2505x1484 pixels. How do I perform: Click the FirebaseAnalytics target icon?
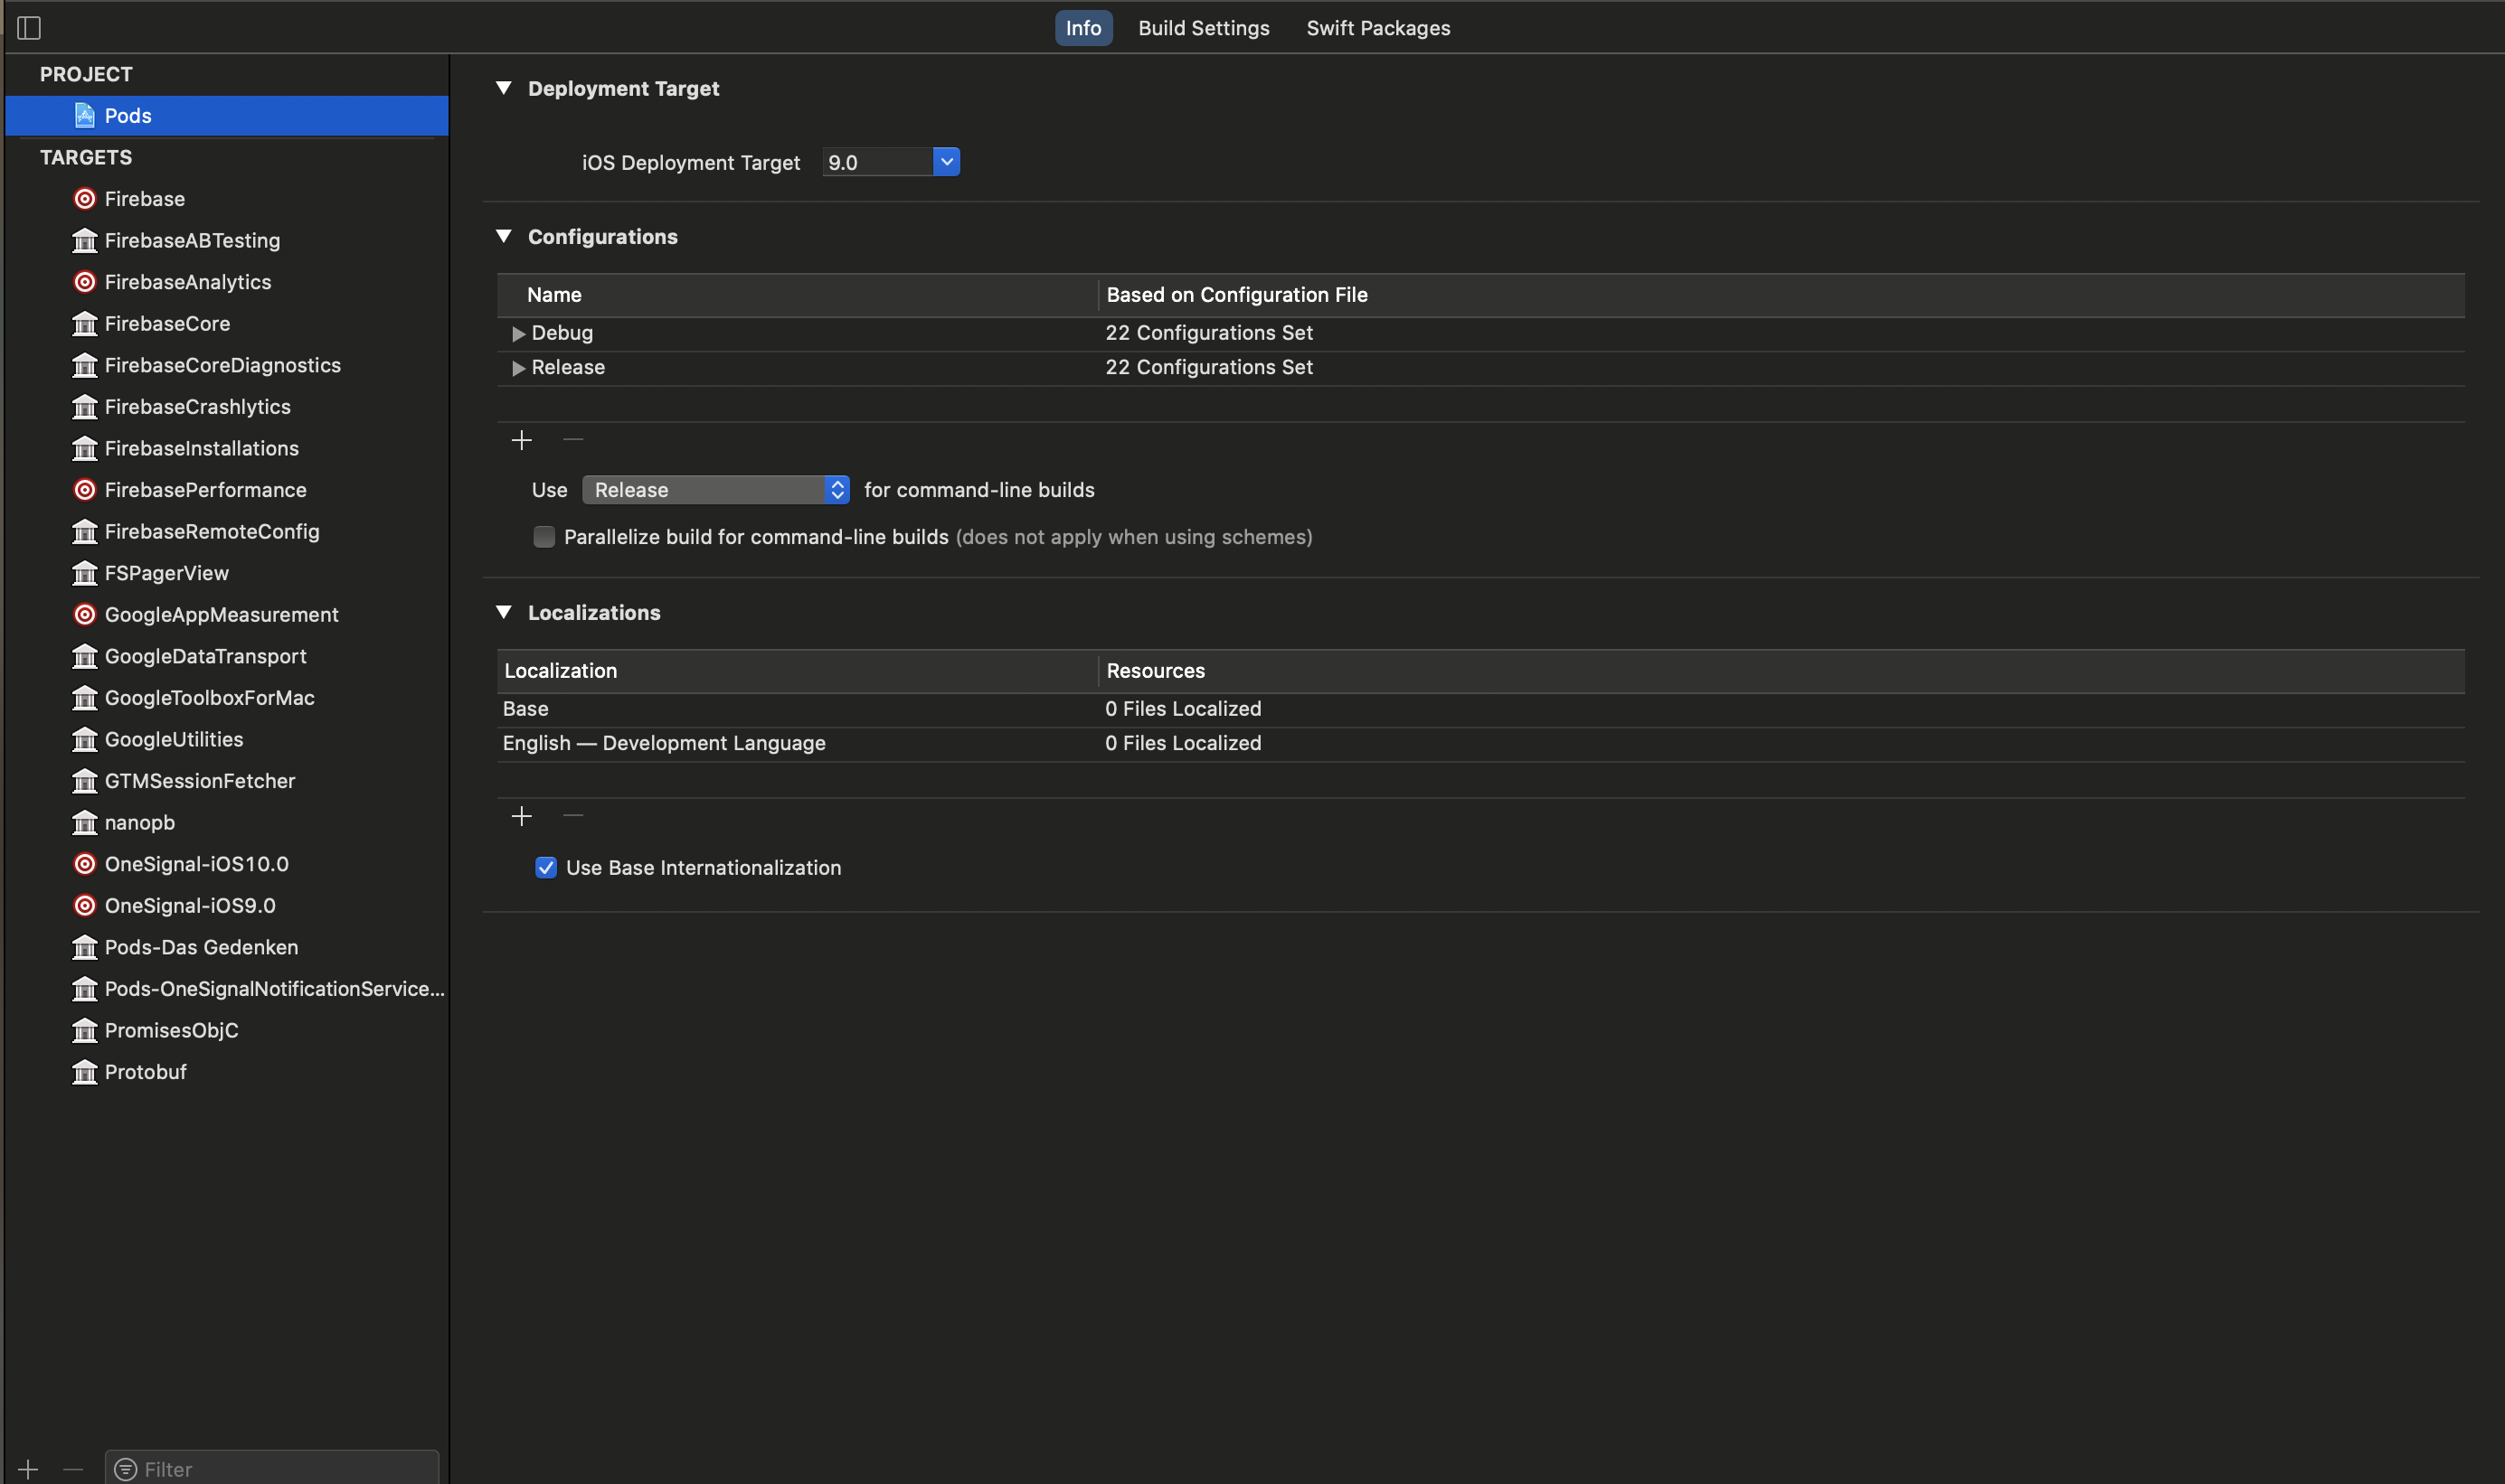85,282
